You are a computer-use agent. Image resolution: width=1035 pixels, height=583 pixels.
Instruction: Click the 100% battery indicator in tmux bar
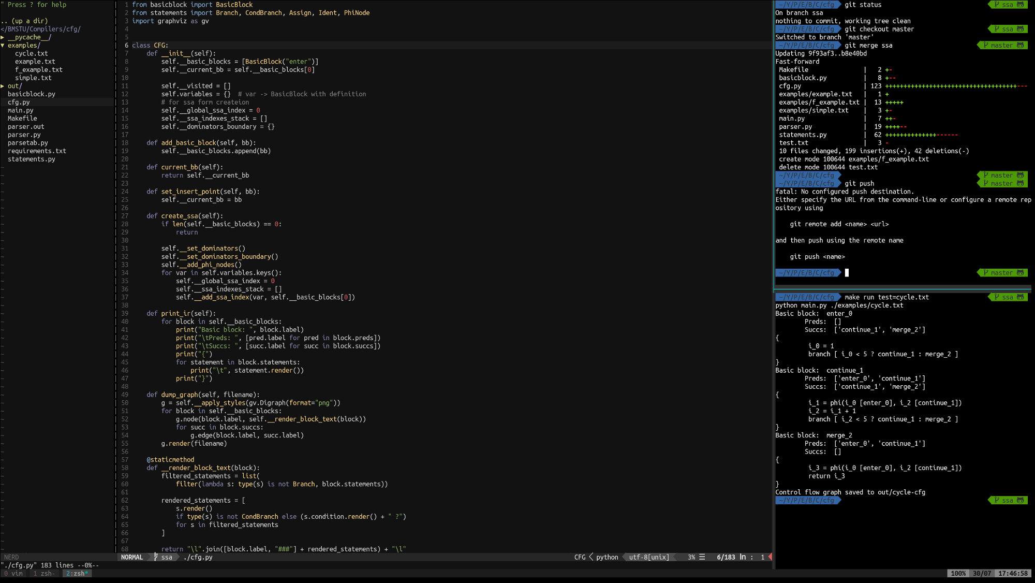pos(958,574)
